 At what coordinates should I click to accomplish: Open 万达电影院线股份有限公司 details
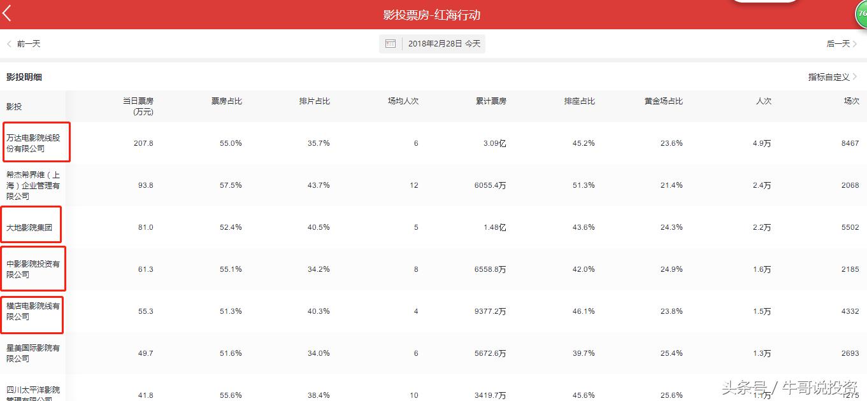34,143
